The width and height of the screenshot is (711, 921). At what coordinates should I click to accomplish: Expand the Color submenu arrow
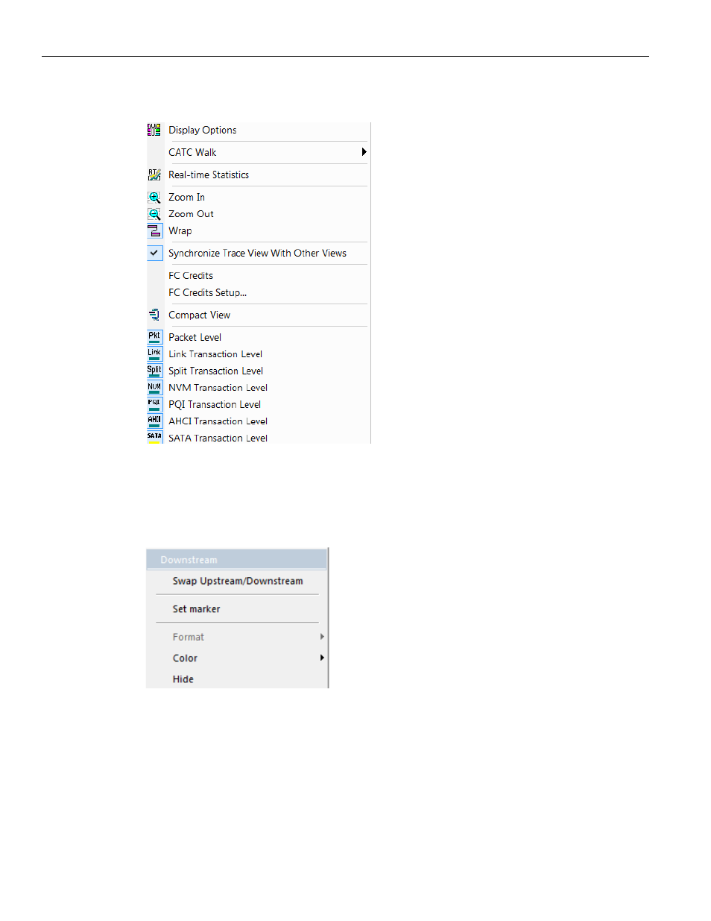322,658
